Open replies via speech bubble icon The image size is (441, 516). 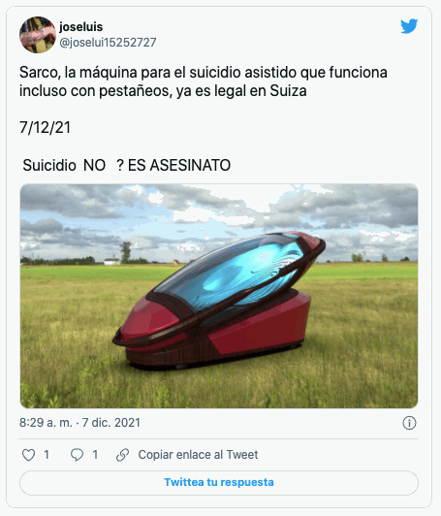pos(77,455)
